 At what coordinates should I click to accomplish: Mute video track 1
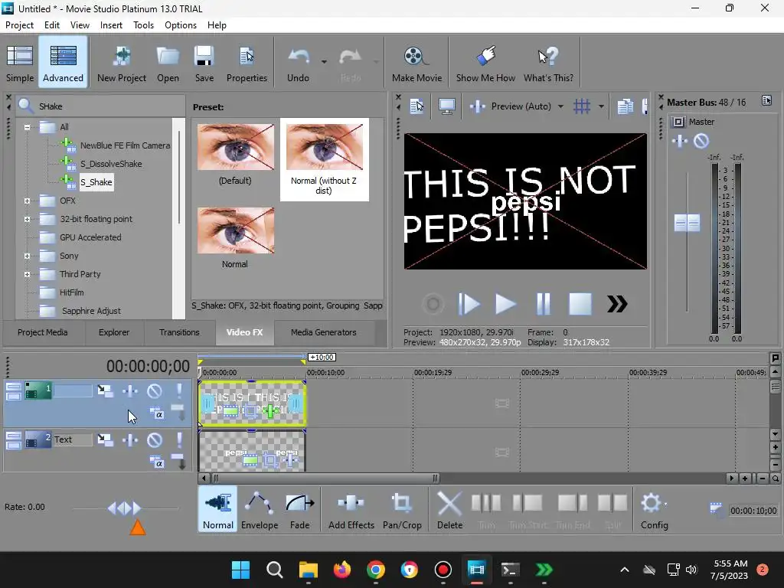pos(155,390)
